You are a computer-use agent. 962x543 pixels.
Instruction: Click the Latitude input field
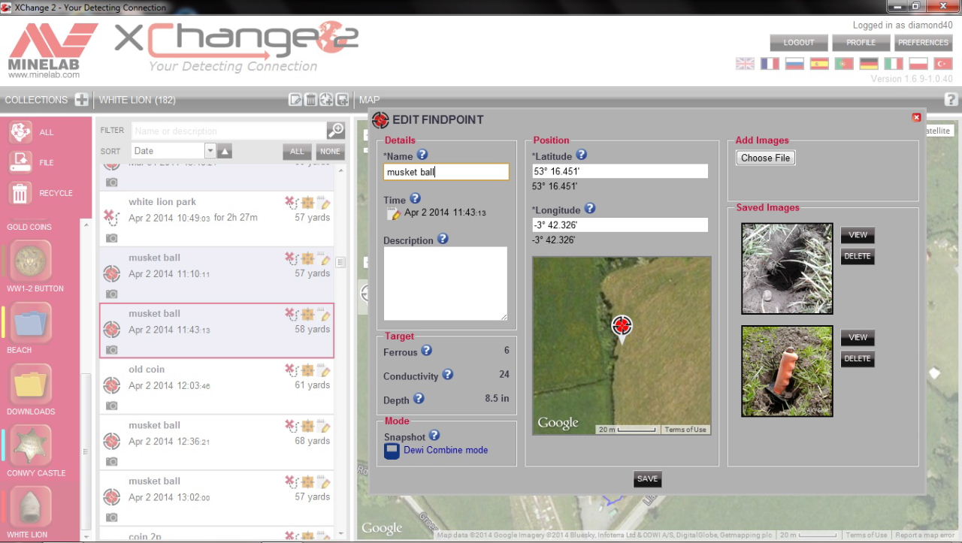coord(620,171)
